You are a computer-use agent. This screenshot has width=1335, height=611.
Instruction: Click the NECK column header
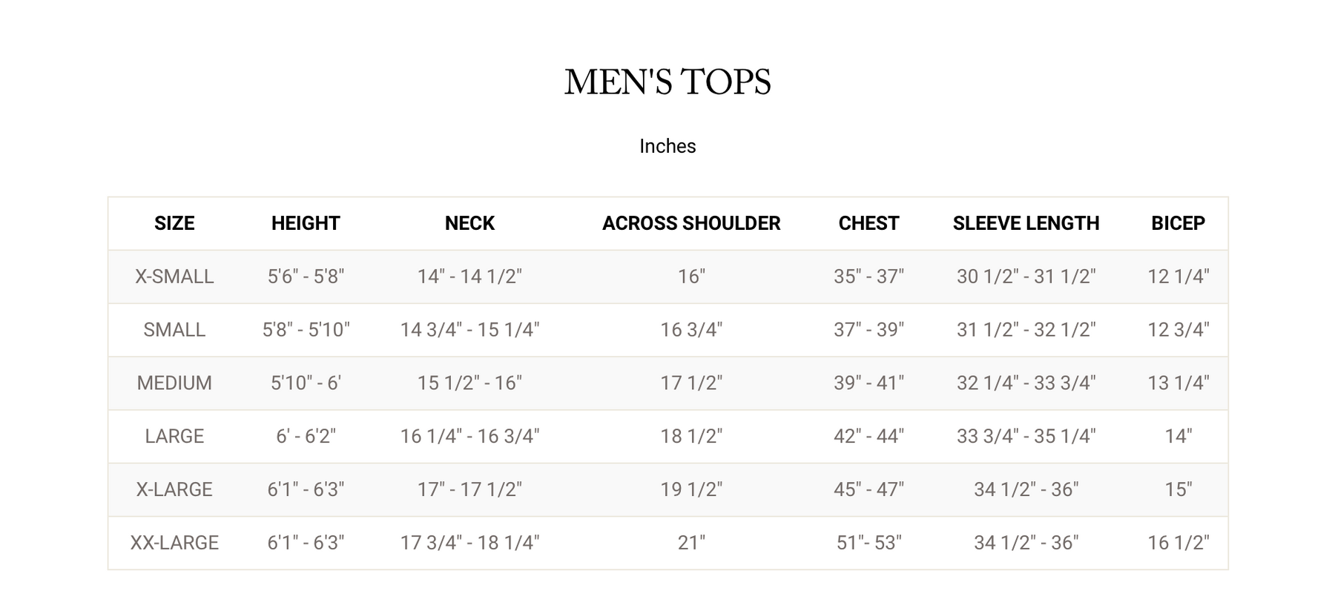click(x=469, y=223)
